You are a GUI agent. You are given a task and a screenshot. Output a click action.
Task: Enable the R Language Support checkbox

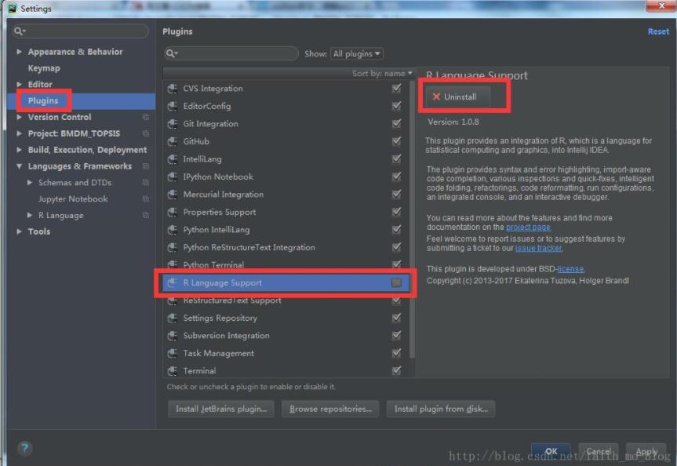tap(397, 282)
